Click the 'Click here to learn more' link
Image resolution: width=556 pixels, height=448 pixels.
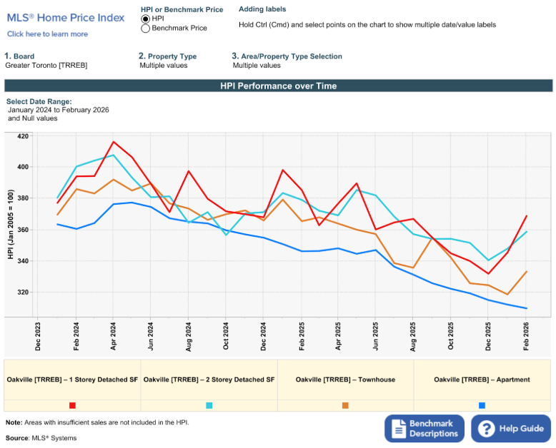(48, 34)
